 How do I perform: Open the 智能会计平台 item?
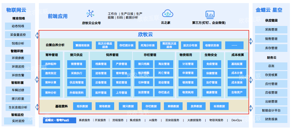271,111
